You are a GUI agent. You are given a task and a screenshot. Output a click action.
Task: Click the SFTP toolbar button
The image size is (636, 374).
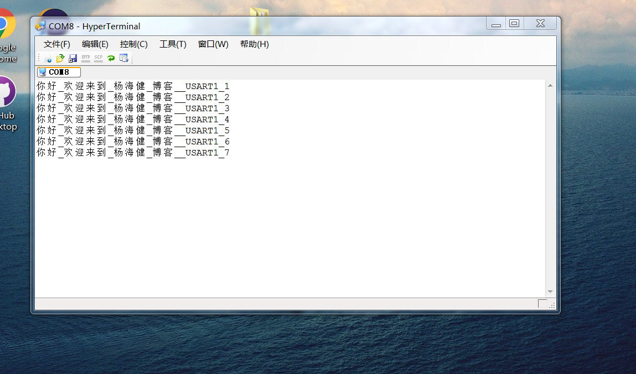(x=86, y=58)
